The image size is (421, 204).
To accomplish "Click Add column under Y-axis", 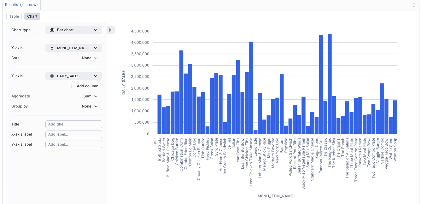I will (84, 86).
